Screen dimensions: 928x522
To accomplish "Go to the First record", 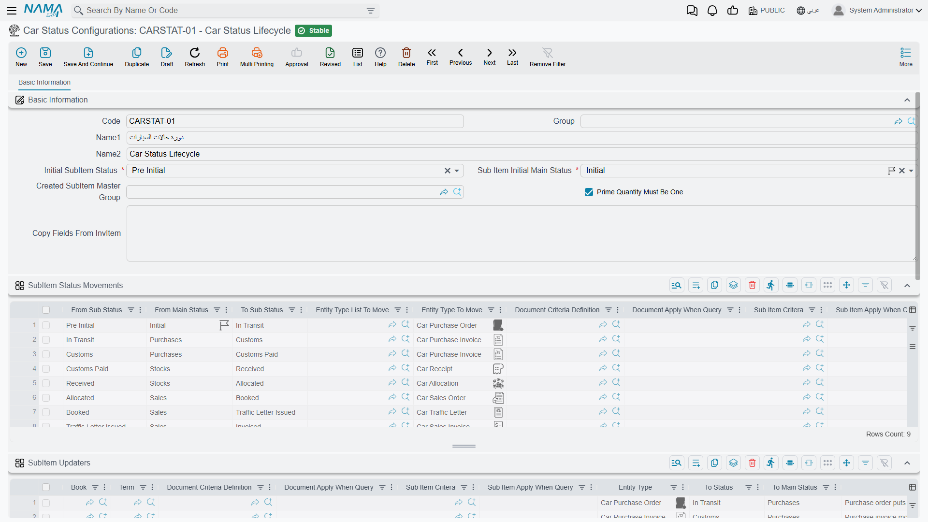I will 432,57.
